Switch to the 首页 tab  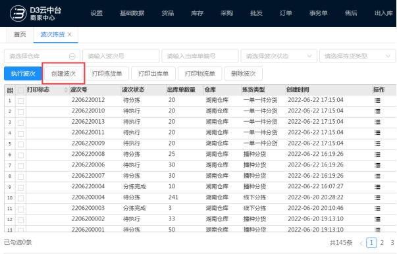(x=20, y=34)
